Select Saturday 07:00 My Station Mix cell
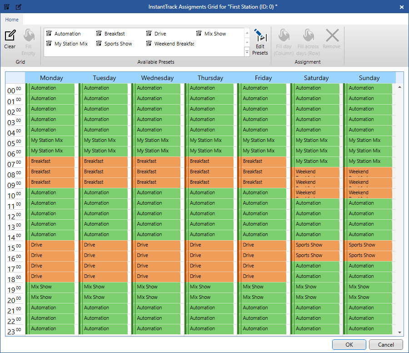 (315, 162)
